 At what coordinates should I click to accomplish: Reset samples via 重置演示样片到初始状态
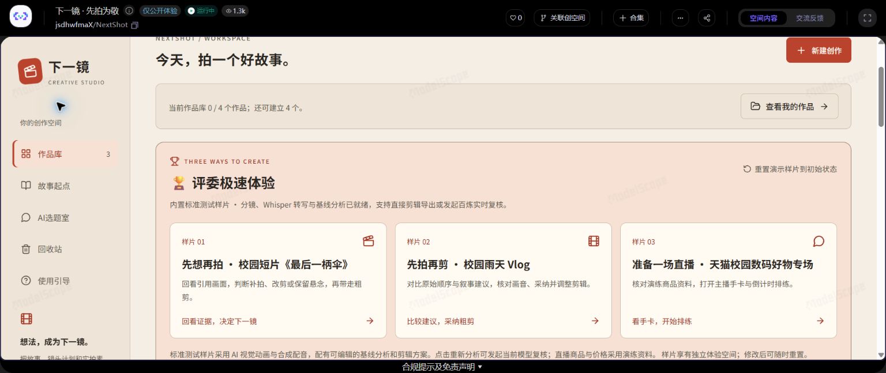790,169
